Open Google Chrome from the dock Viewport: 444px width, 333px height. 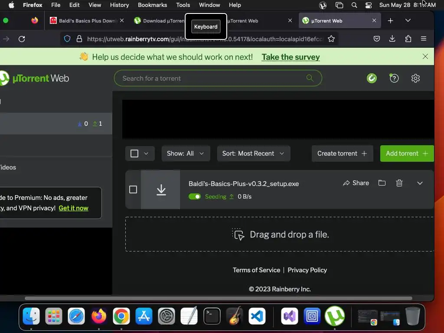pyautogui.click(x=121, y=316)
